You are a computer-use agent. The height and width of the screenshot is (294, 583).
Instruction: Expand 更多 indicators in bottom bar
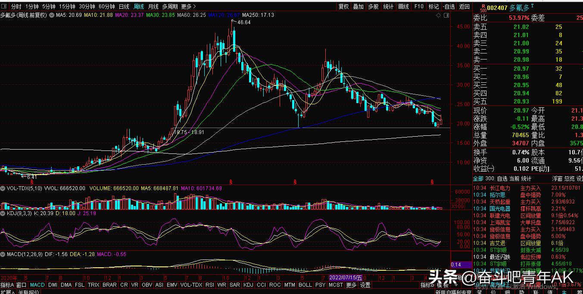coord(351,285)
